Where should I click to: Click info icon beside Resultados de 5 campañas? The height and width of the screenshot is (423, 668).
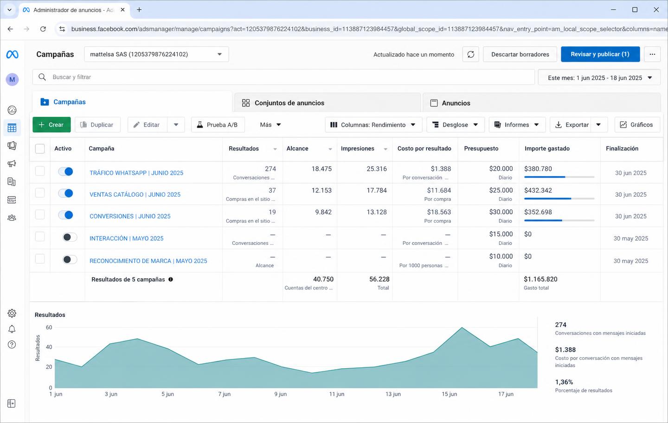pyautogui.click(x=171, y=279)
